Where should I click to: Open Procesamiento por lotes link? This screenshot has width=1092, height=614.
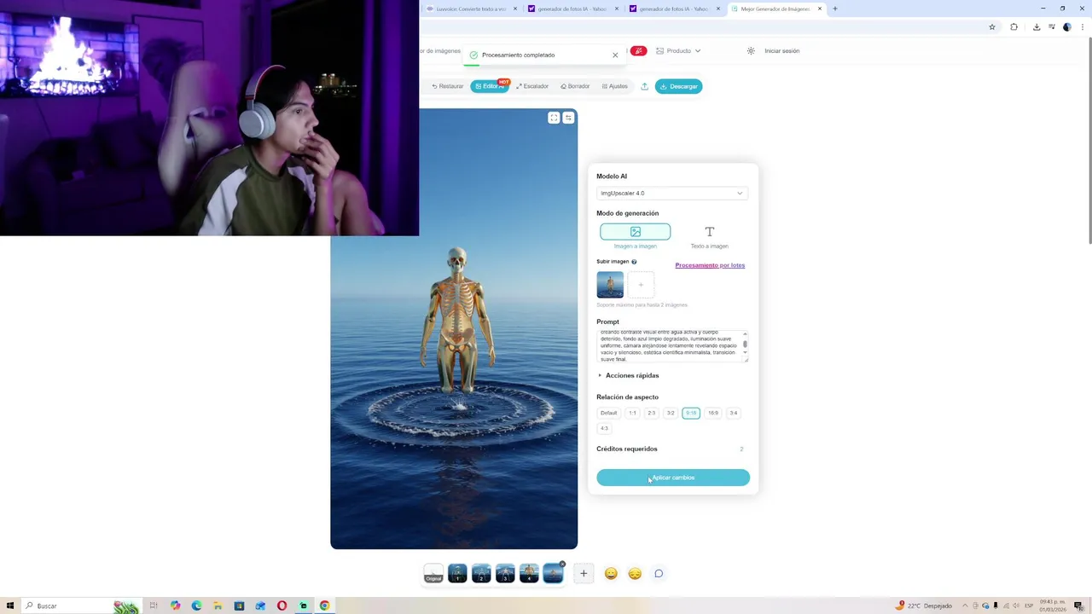(710, 265)
